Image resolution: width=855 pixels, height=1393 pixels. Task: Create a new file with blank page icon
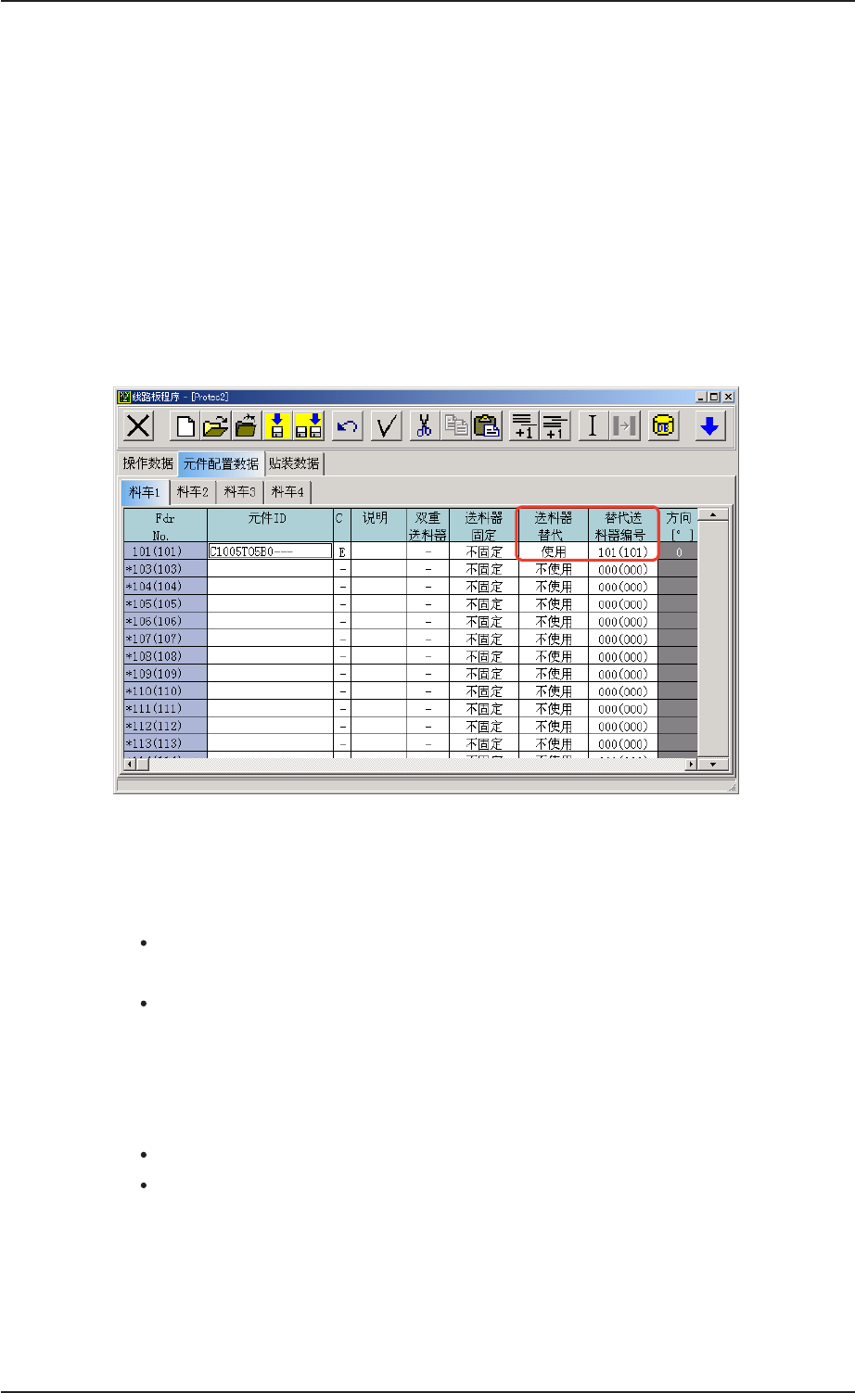point(185,426)
